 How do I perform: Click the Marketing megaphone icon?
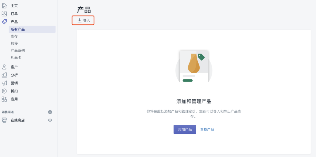pos(4,83)
